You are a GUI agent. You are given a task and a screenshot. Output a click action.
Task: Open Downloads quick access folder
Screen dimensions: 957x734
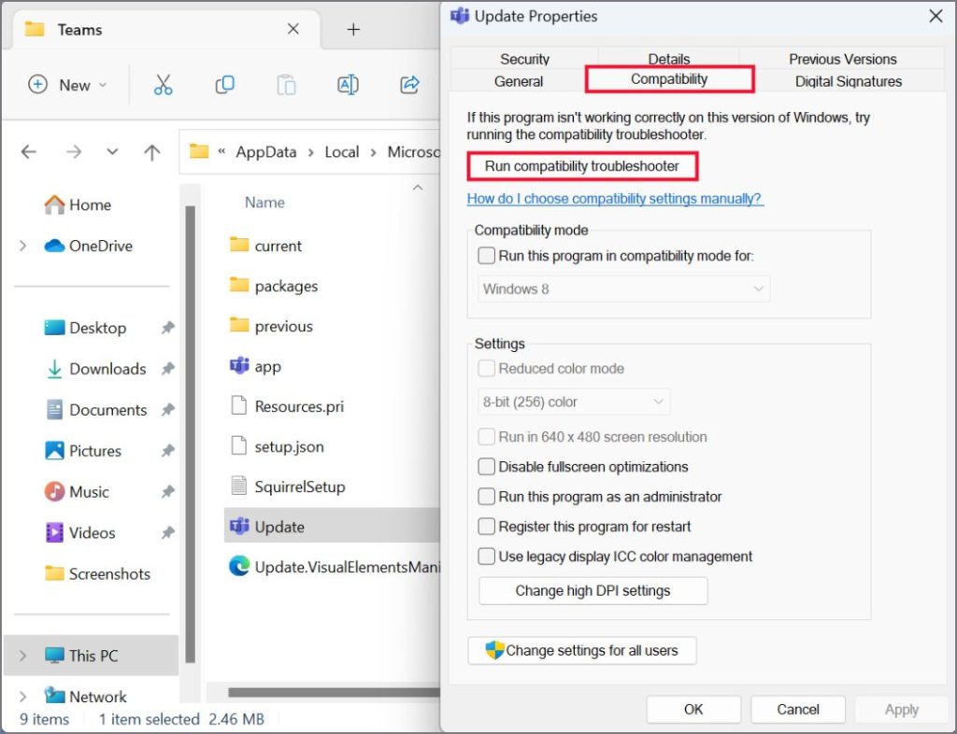point(96,369)
